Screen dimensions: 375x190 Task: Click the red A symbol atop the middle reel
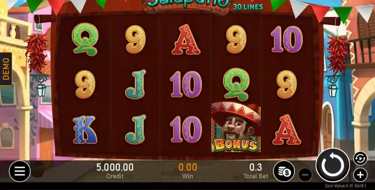coord(186,39)
